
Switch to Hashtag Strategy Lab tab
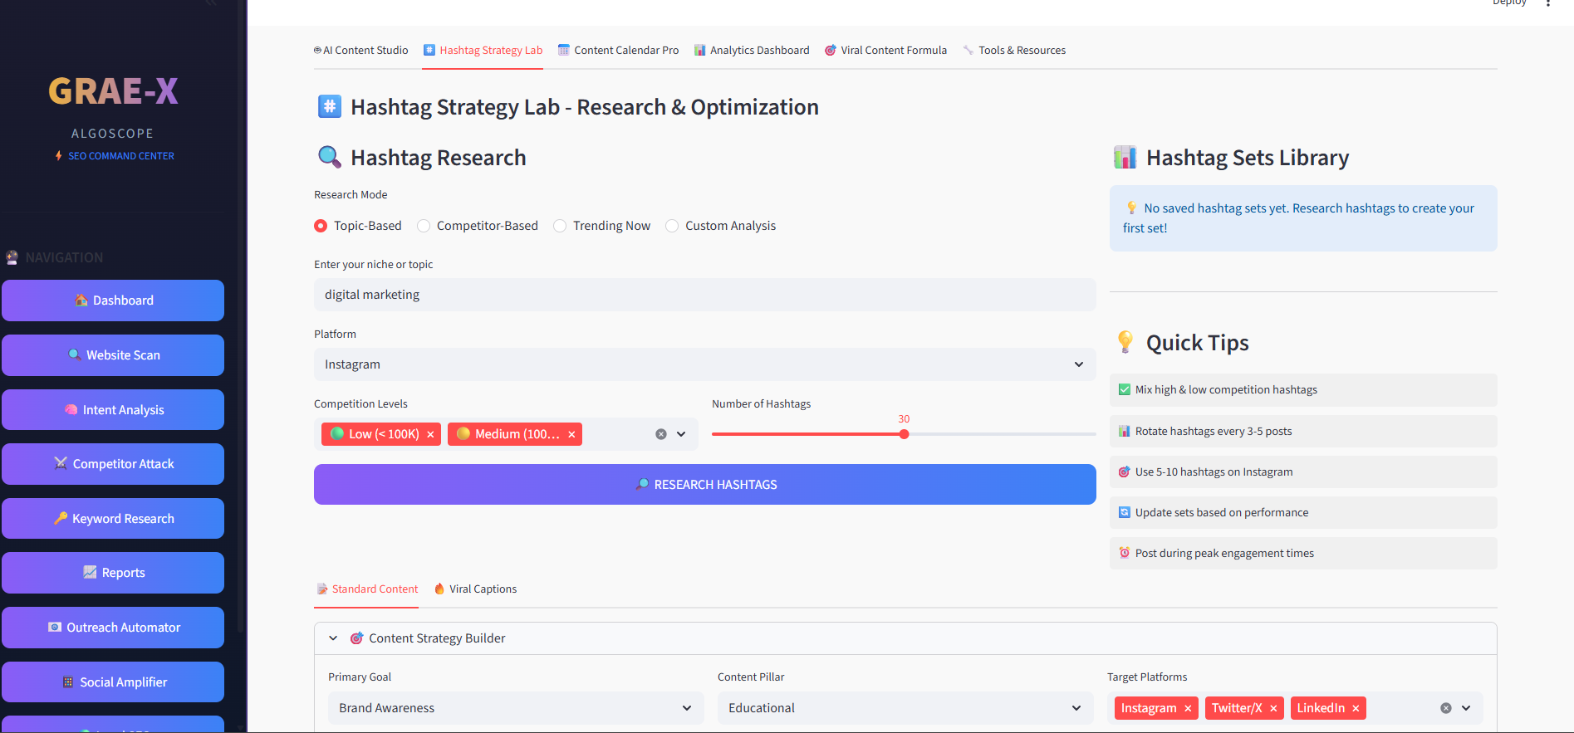click(483, 50)
